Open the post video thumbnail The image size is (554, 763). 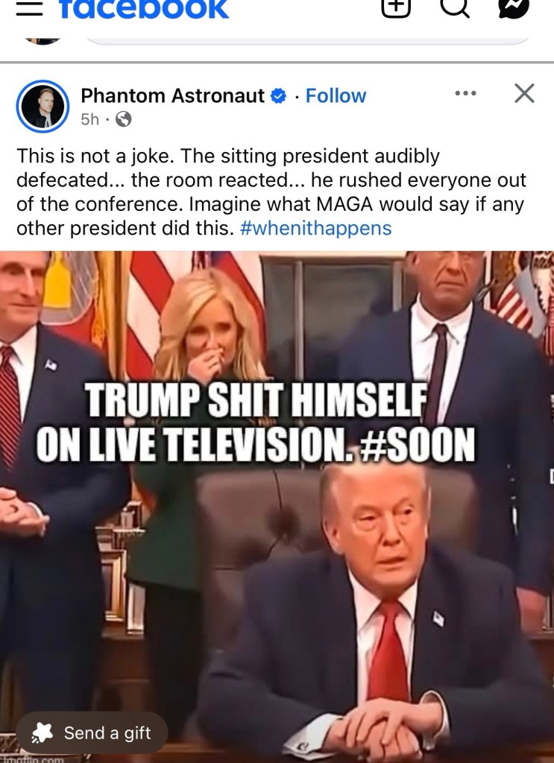pos(277,507)
